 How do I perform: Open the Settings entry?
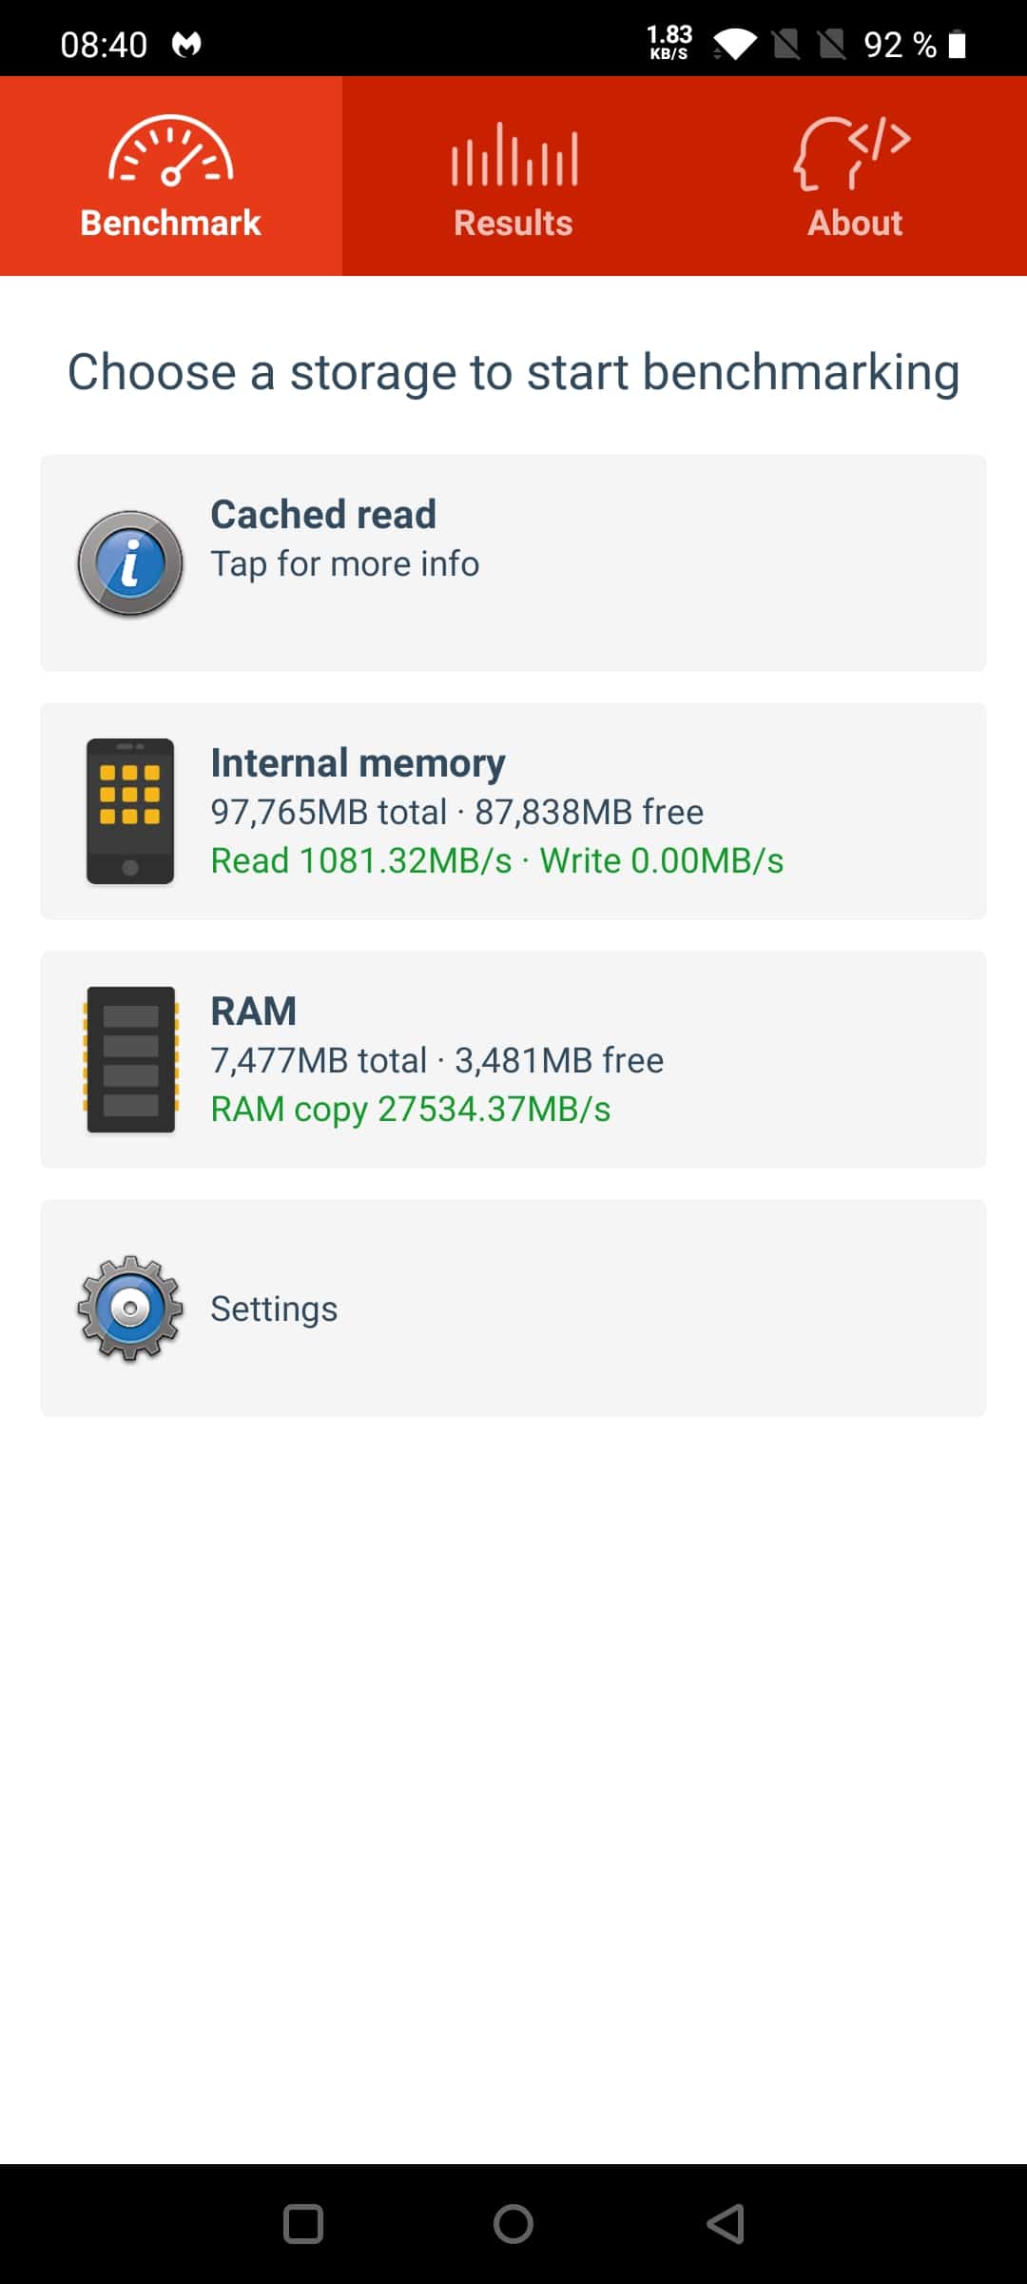[513, 1308]
